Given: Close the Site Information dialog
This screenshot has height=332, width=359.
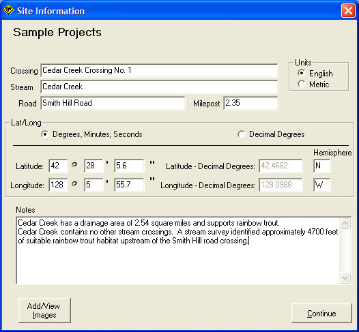Looking at the screenshot, I should click(348, 10).
